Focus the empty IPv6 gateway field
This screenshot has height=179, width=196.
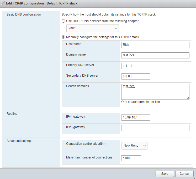point(155,128)
